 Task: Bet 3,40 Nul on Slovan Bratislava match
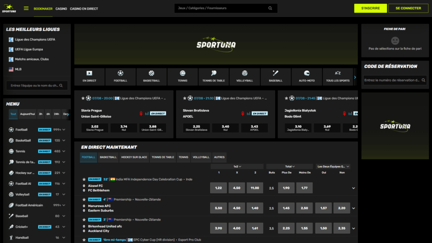tap(225, 128)
